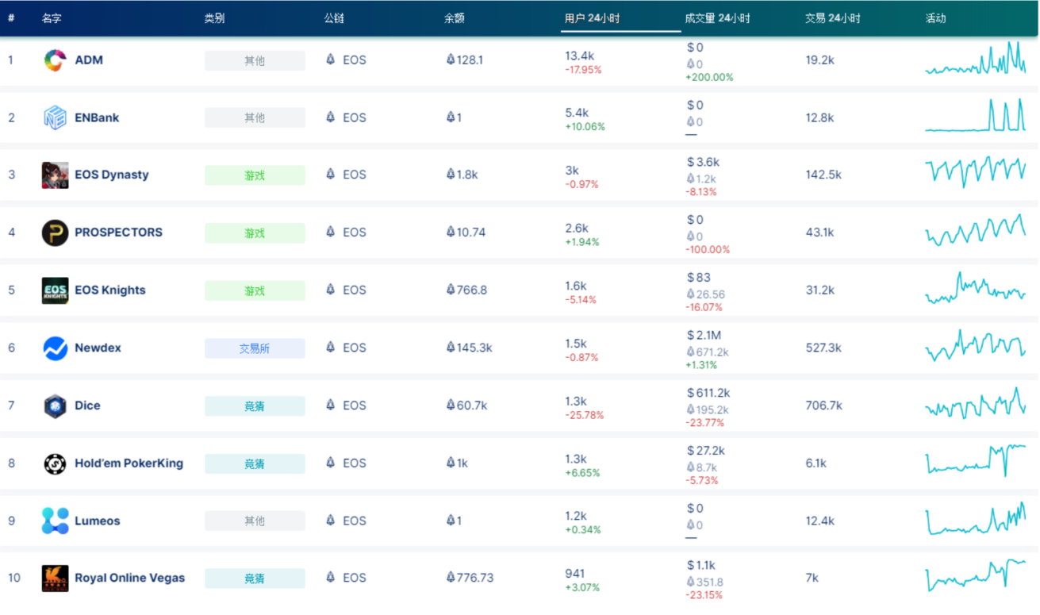View the ADM activity sparkline chart
The width and height of the screenshot is (1040, 615).
pos(975,59)
